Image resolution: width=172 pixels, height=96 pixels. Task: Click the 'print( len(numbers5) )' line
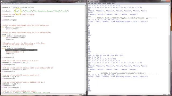pyautogui.click(x=11, y=87)
